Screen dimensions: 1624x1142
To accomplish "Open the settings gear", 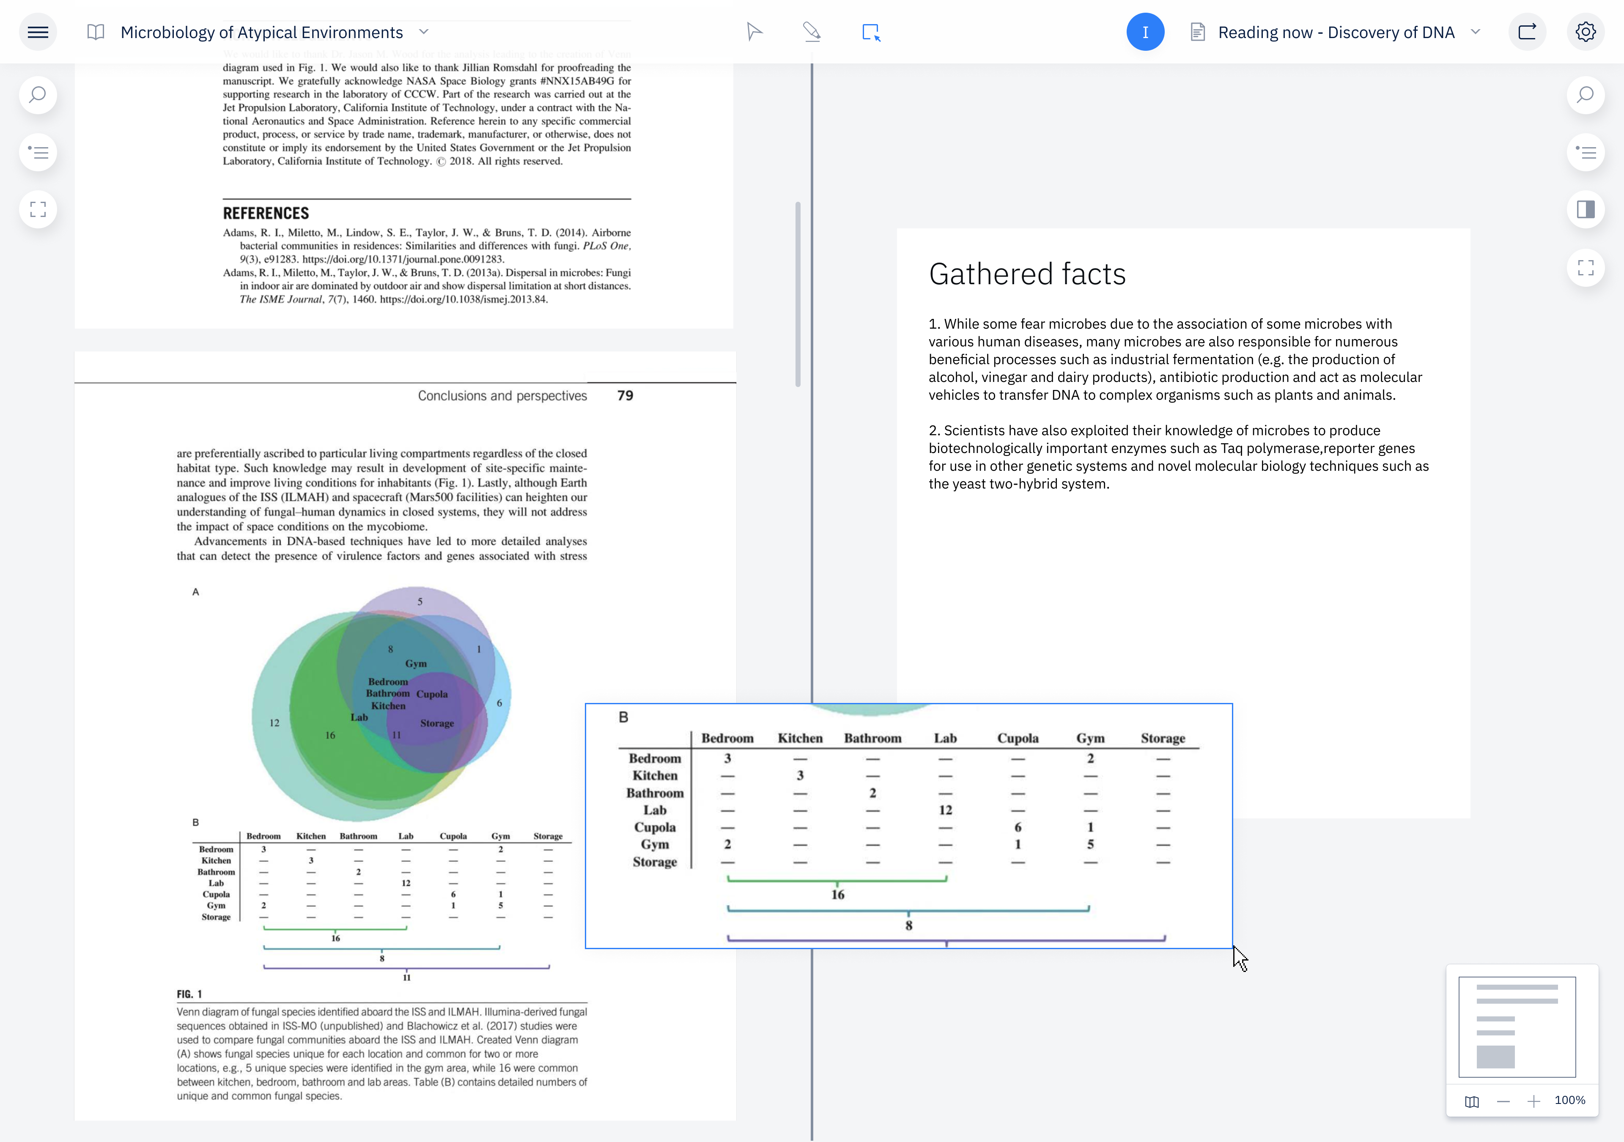I will (1585, 32).
